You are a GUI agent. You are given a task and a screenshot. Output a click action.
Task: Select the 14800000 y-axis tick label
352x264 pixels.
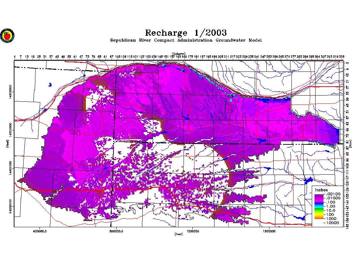click(10, 91)
